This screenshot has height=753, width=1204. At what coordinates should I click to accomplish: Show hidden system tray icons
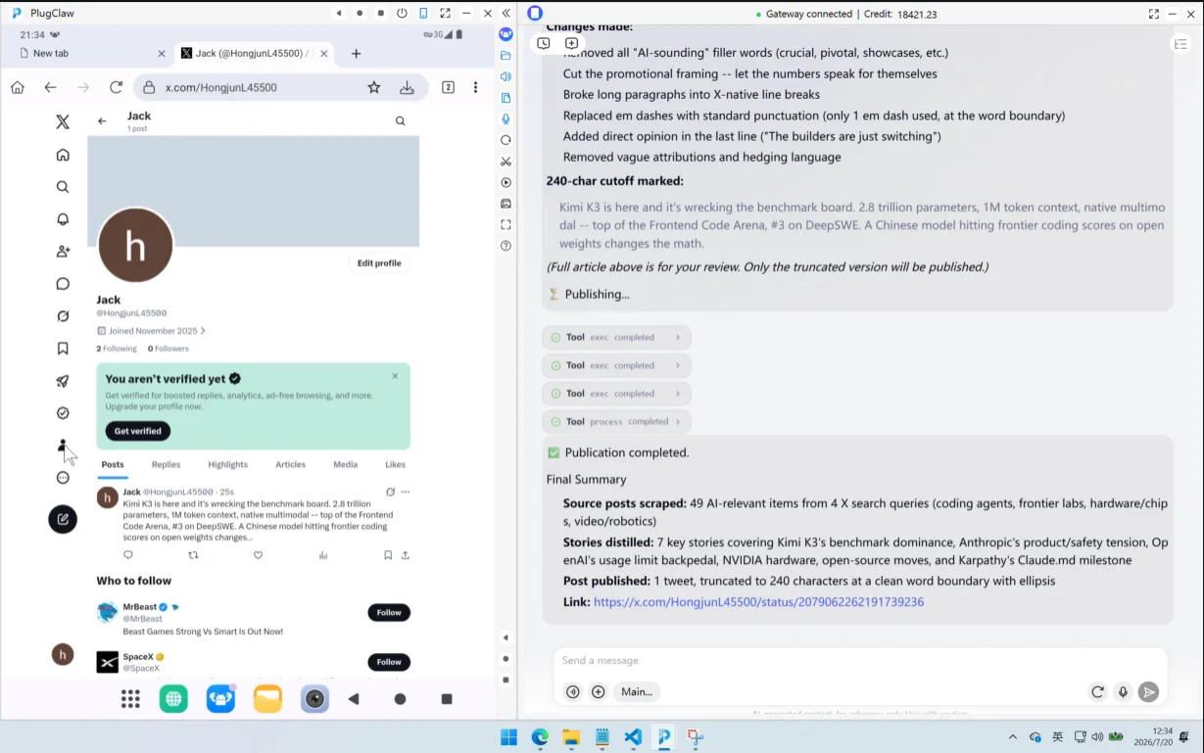click(x=1012, y=736)
